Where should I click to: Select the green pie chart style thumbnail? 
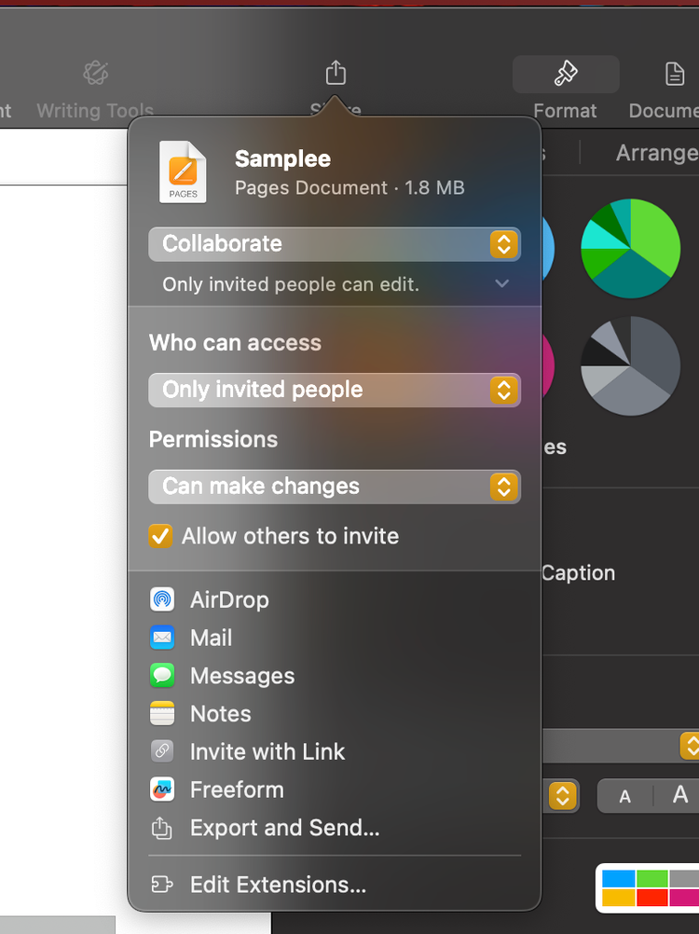630,248
